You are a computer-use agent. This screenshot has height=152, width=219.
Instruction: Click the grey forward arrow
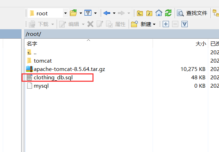click(121, 13)
